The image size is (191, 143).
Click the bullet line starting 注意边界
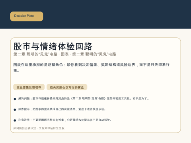(65, 120)
